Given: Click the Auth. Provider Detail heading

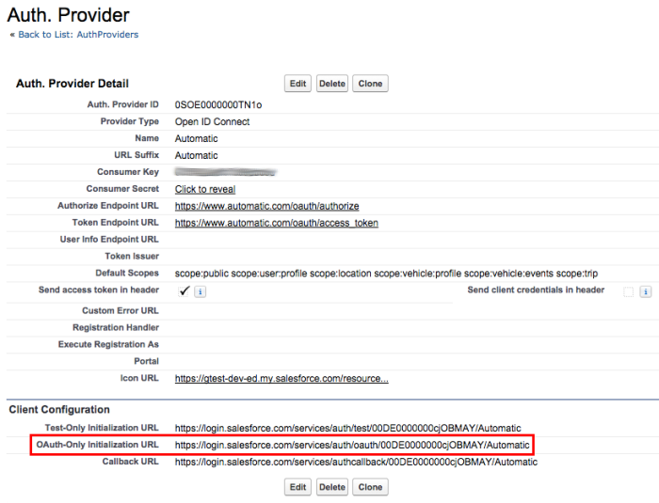Looking at the screenshot, I should pyautogui.click(x=72, y=84).
